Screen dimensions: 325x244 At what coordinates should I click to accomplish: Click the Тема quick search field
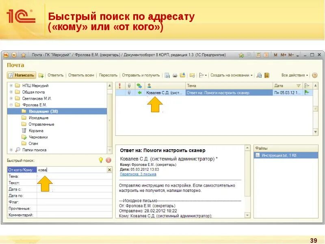[x=74, y=176]
